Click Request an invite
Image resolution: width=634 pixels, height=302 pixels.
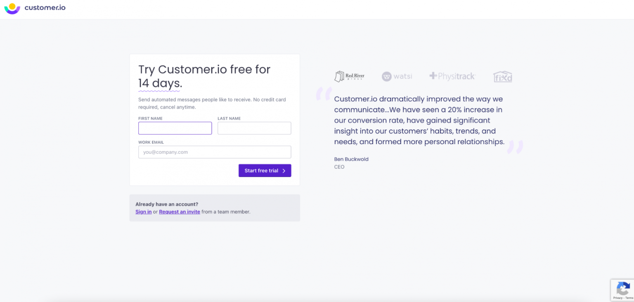[x=179, y=212]
